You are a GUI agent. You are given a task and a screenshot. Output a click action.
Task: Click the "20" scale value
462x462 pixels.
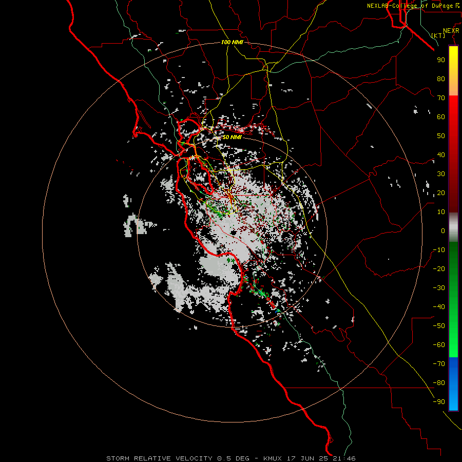(441, 192)
